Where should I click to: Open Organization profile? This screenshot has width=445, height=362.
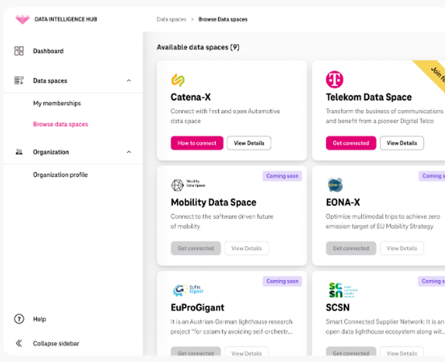pyautogui.click(x=61, y=175)
